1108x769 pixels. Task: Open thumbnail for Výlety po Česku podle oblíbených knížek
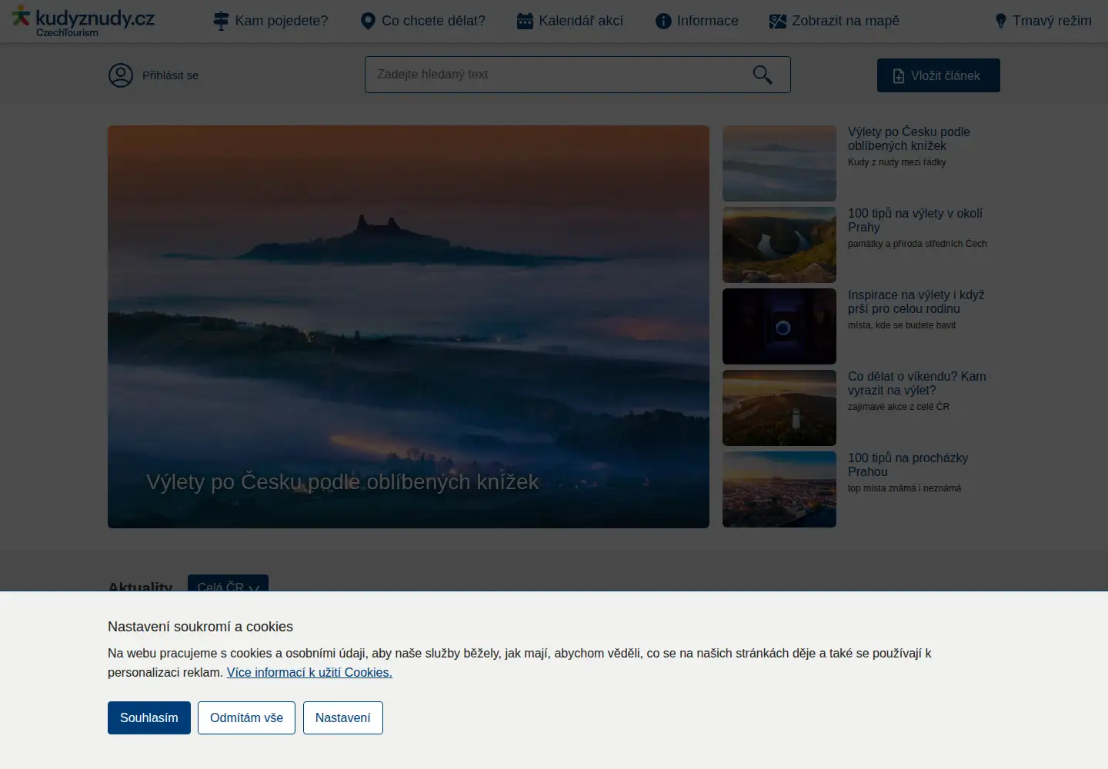779,163
